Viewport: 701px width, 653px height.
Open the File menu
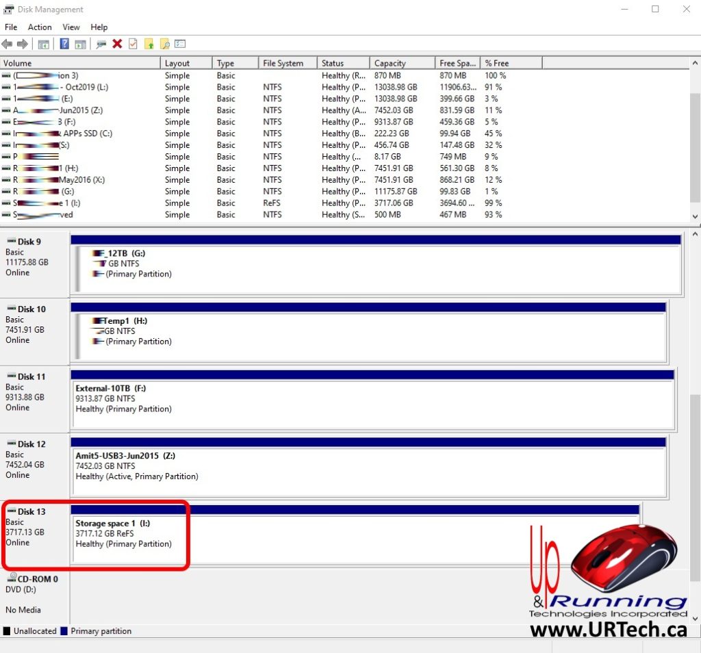tap(10, 27)
